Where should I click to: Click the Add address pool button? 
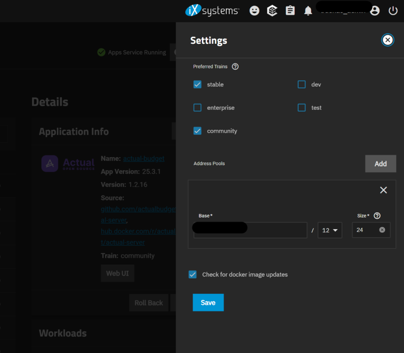[380, 164]
